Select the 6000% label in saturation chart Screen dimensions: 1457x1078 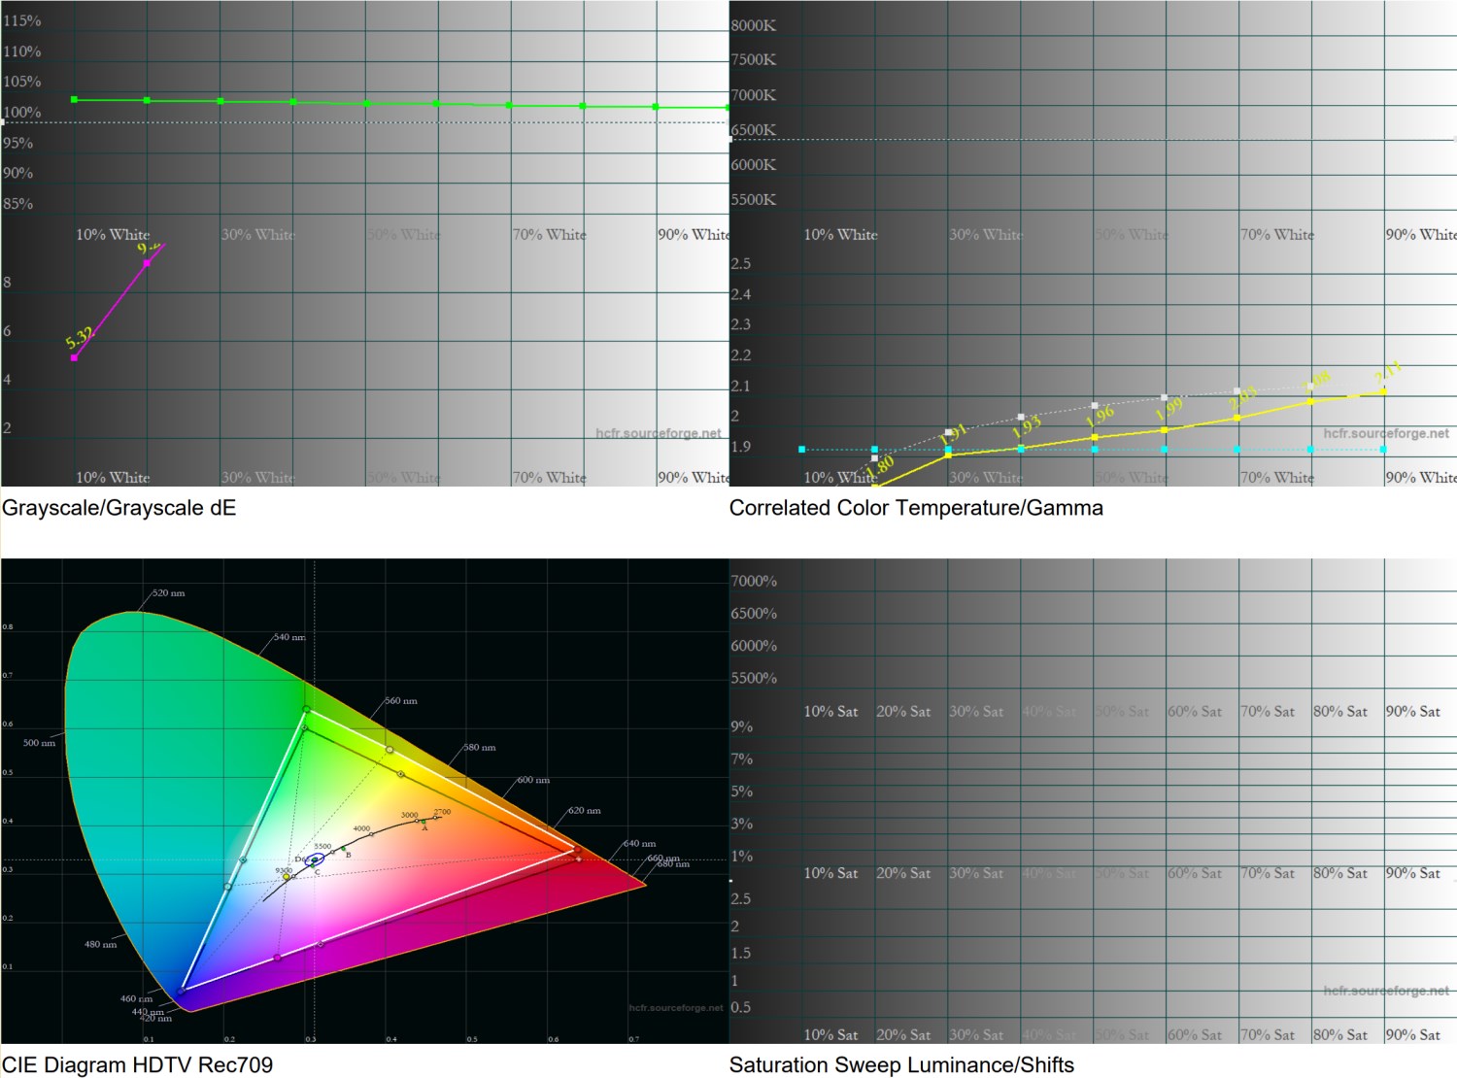click(x=754, y=646)
